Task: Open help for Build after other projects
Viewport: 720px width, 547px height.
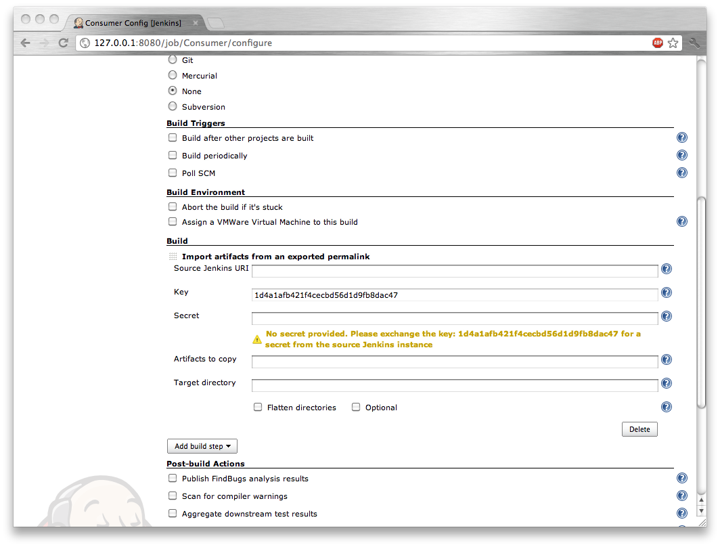Action: [x=682, y=137]
